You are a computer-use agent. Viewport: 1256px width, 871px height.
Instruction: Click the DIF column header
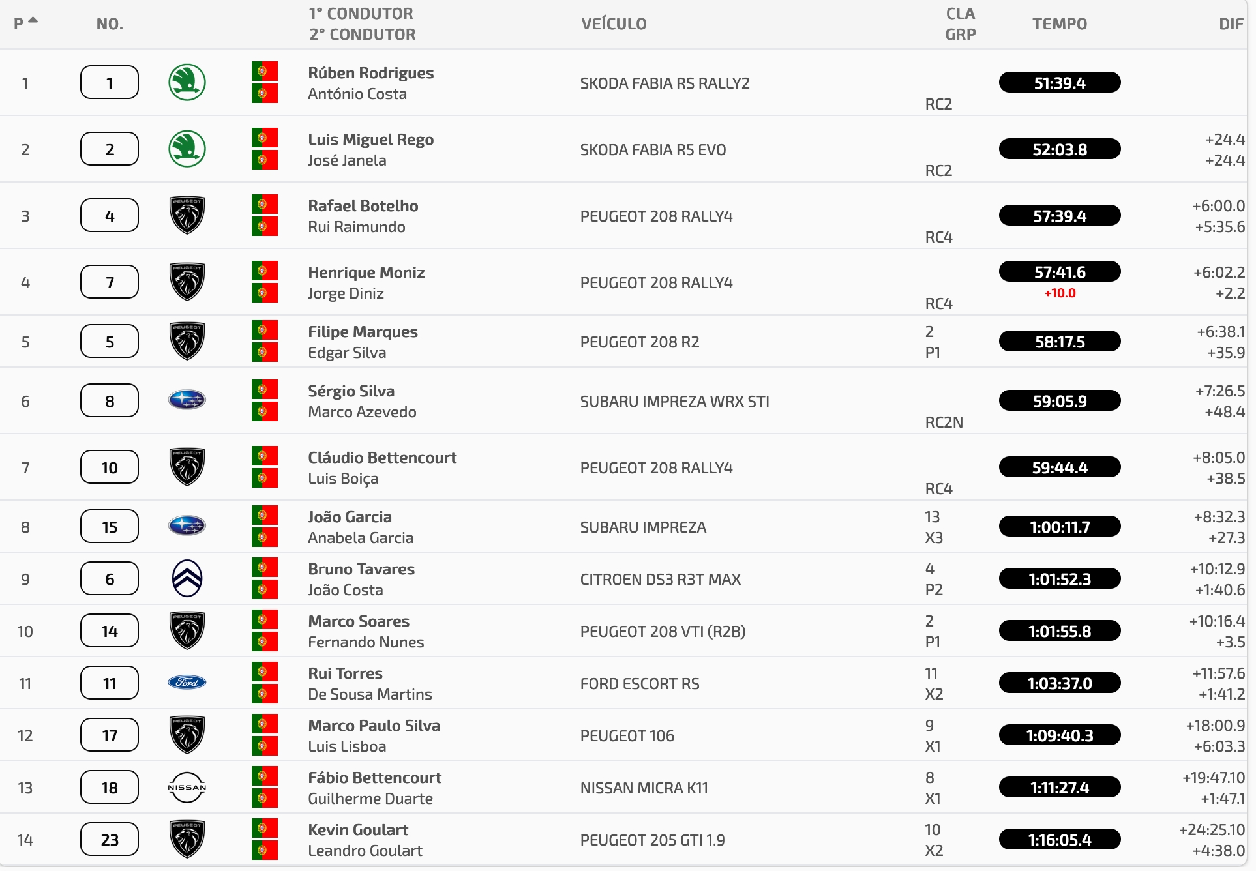coord(1231,24)
